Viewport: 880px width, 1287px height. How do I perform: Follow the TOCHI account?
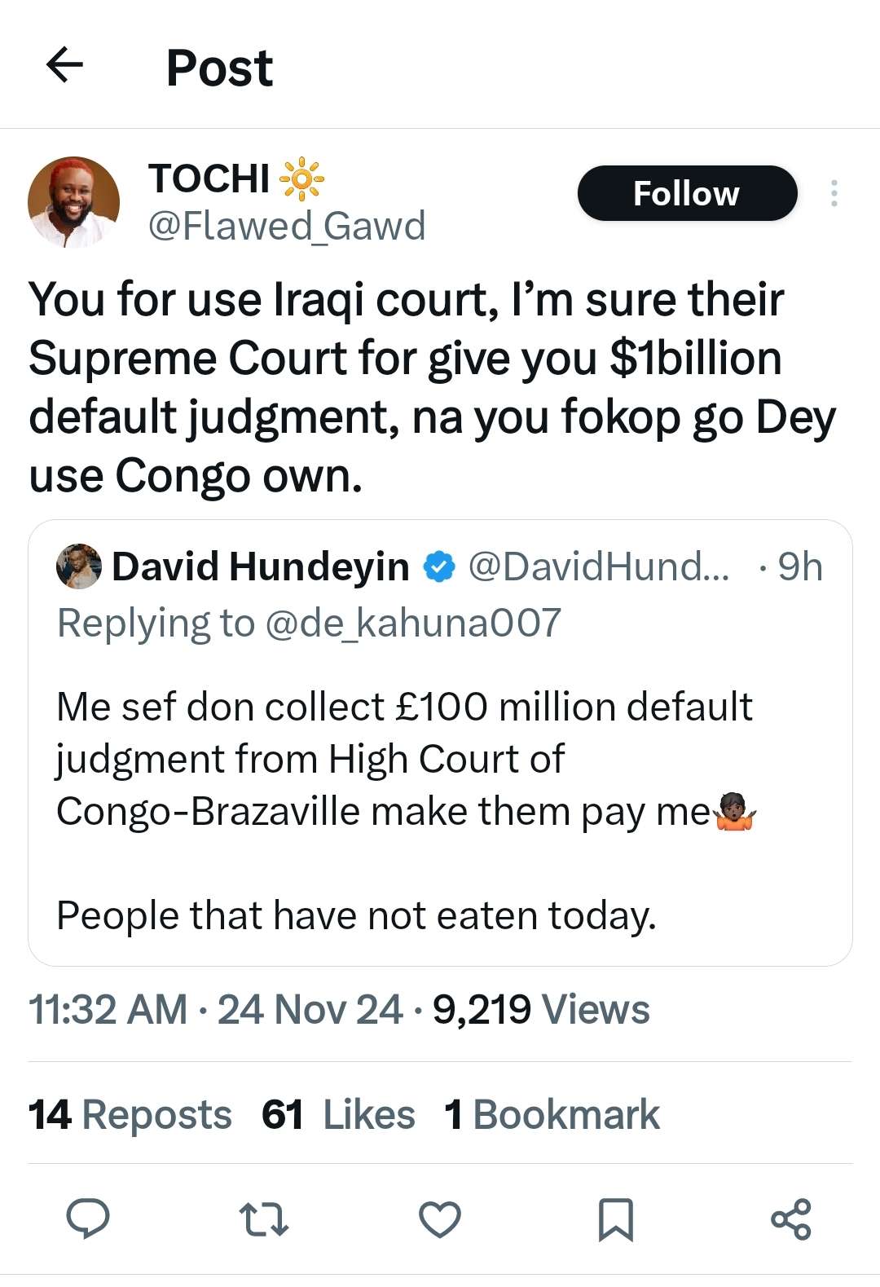pos(687,193)
